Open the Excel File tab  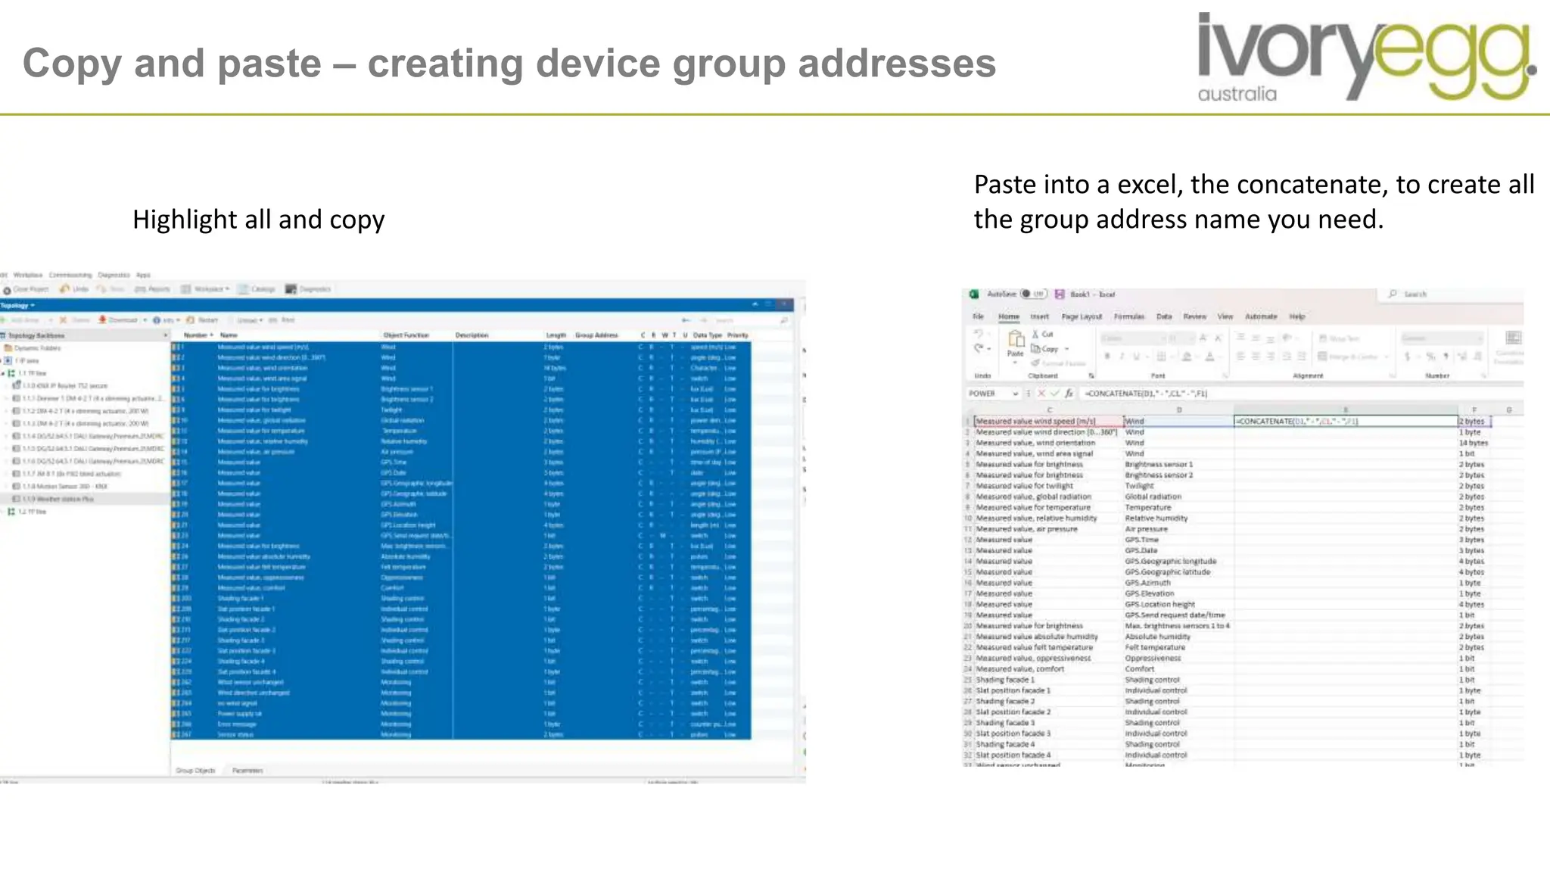tap(978, 316)
